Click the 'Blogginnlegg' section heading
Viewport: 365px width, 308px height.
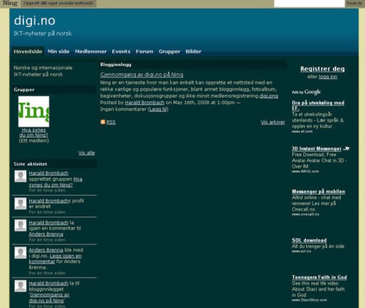tap(115, 65)
